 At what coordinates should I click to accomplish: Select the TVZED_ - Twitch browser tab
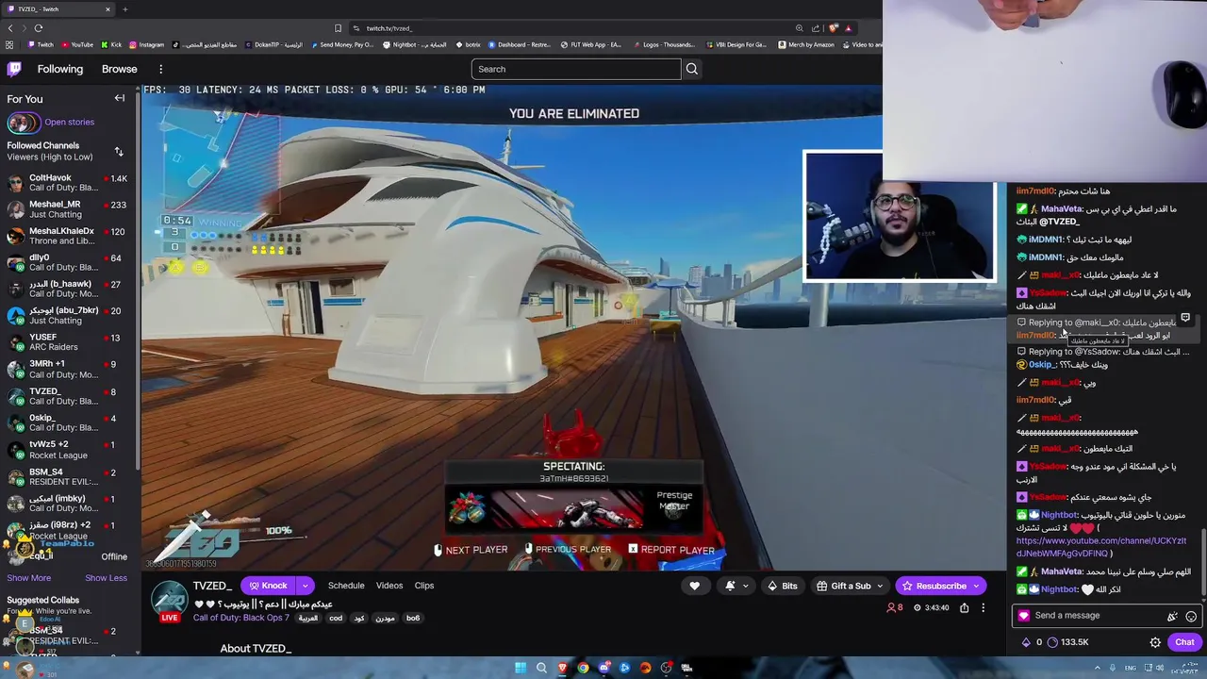click(x=57, y=9)
